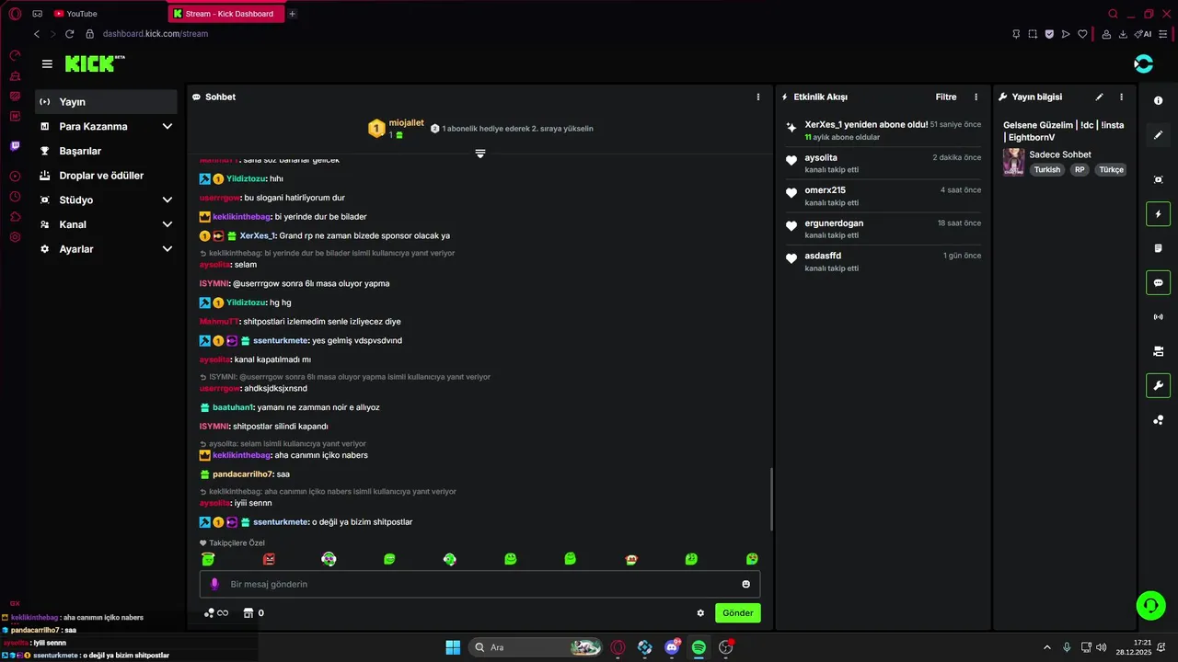The image size is (1178, 662).
Task: Open the Opera sidebar settings gear
Action: pos(15,237)
